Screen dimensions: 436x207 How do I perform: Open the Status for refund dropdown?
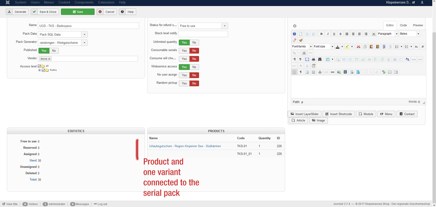[x=225, y=26]
